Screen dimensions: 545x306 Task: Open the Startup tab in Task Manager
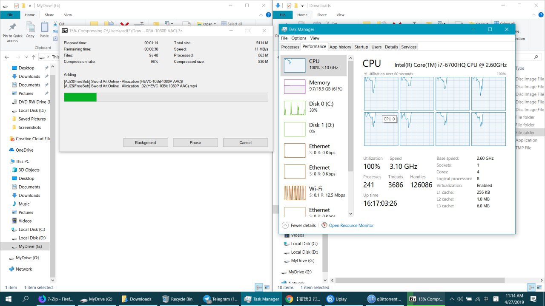coord(361,47)
